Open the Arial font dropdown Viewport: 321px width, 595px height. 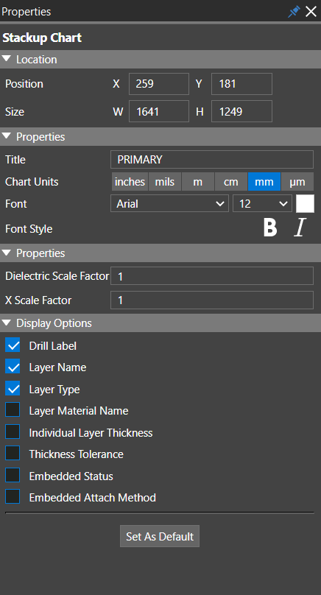169,204
